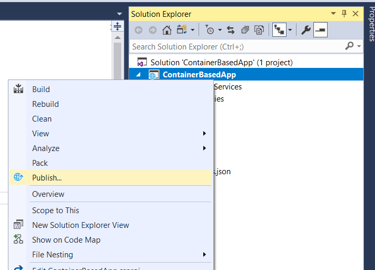
Task: Select the Services tree item
Action: pos(228,87)
